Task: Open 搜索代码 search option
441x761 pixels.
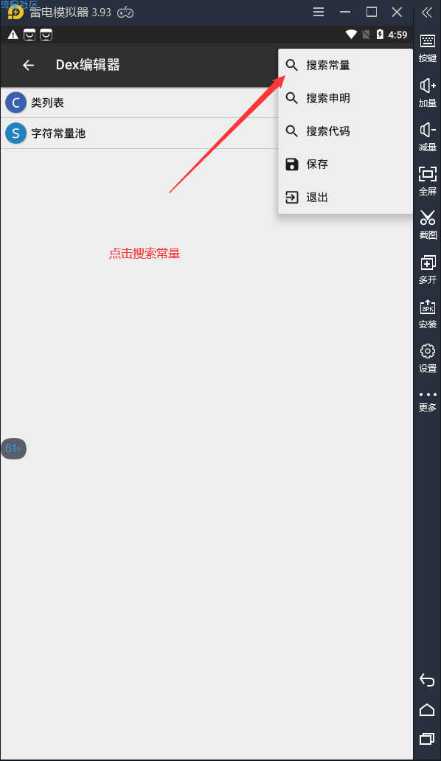Action: (x=345, y=131)
